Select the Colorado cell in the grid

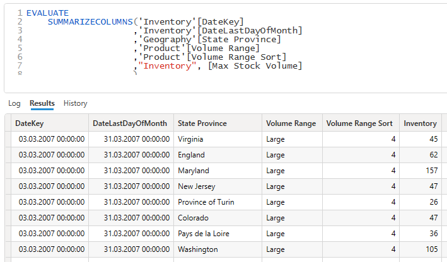click(192, 218)
